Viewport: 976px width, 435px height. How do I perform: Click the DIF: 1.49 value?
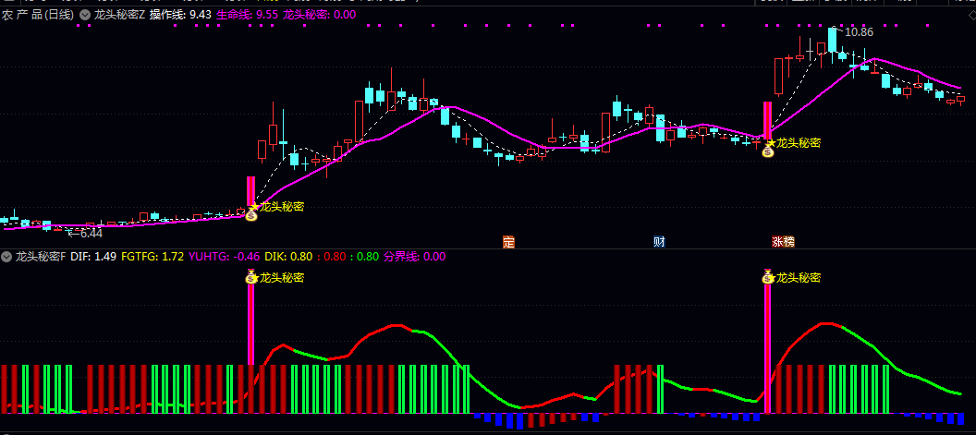click(x=93, y=257)
